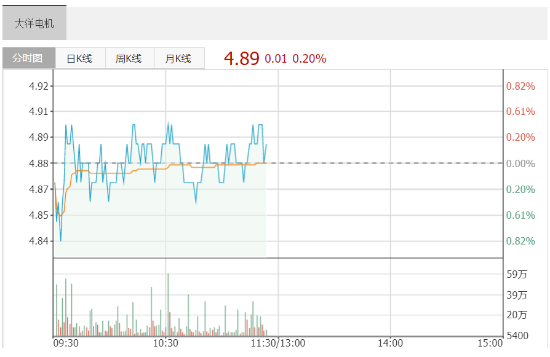
Task: Click the 11:30/13:00 time label
Action: 278,343
